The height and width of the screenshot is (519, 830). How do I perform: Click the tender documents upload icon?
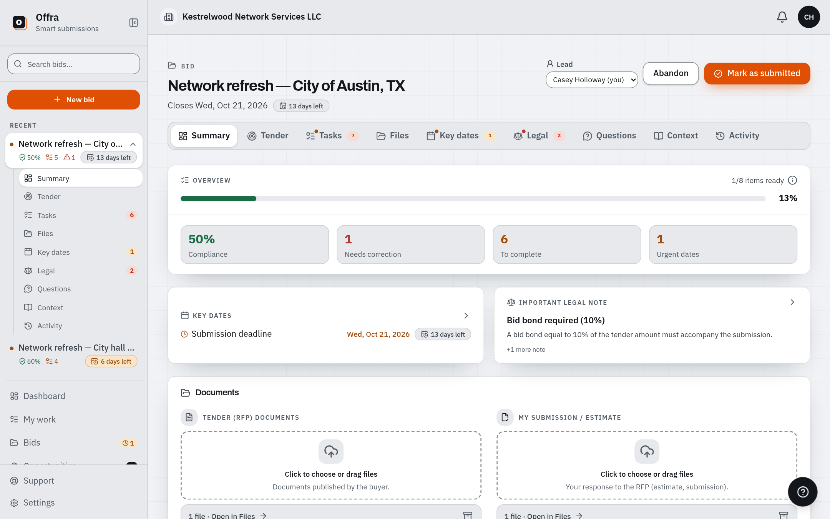[x=331, y=451]
